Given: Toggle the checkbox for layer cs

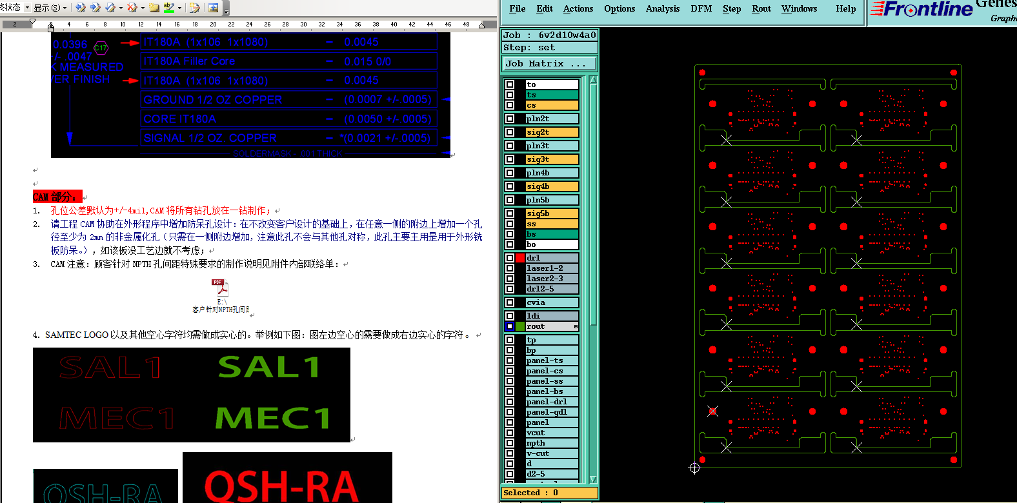Looking at the screenshot, I should point(510,105).
